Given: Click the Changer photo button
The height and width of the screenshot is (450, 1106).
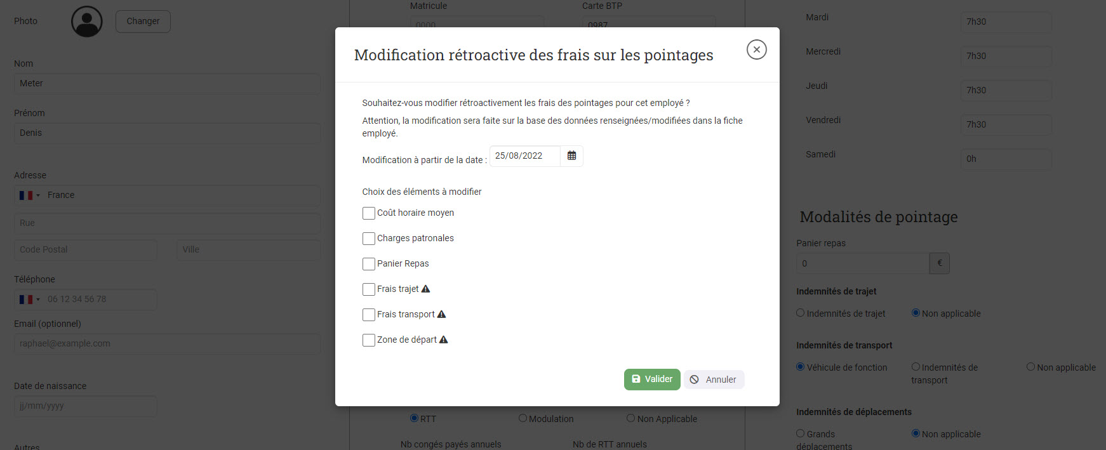Looking at the screenshot, I should point(143,22).
